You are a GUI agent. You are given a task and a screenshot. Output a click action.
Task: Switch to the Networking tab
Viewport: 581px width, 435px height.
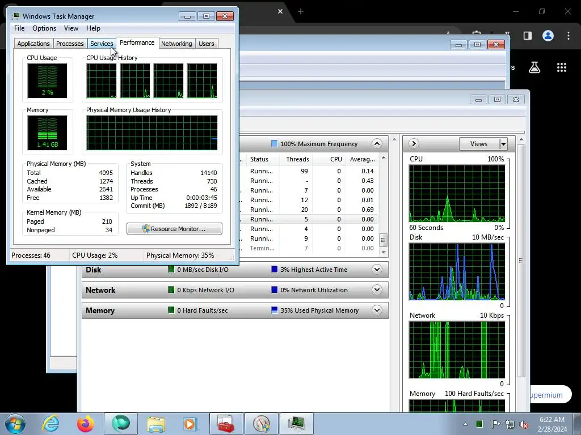[x=176, y=44]
